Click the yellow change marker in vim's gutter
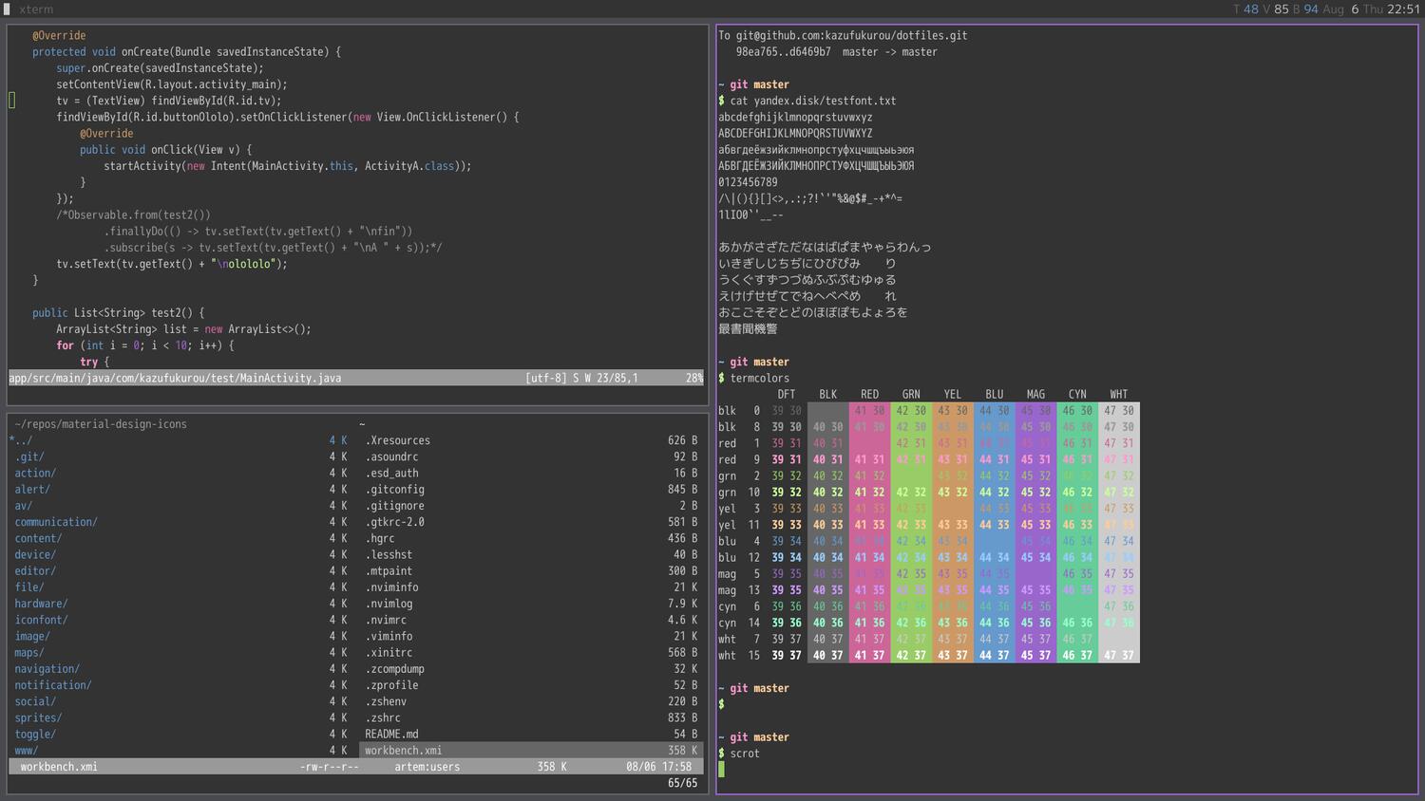The image size is (1425, 801). pos(10,99)
